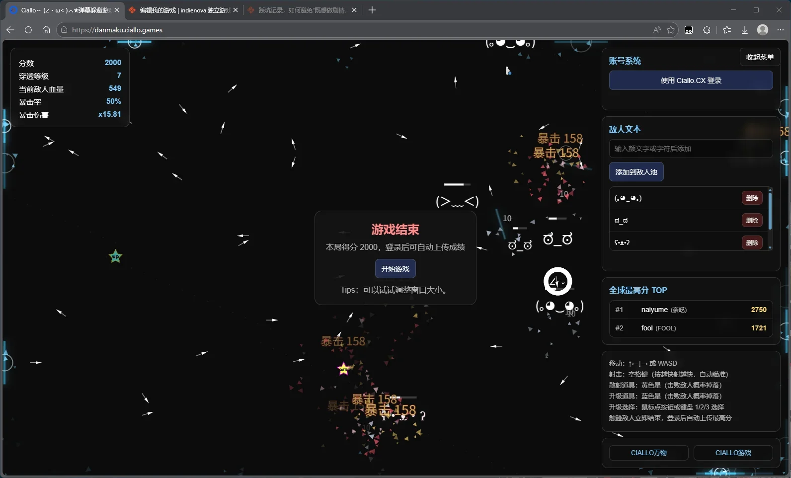Click the green star pickup in game
This screenshot has height=478, width=791.
pyautogui.click(x=115, y=256)
